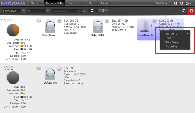Click the Vol1 Reserved orange swatch
The image size is (195, 113).
pos(22,46)
